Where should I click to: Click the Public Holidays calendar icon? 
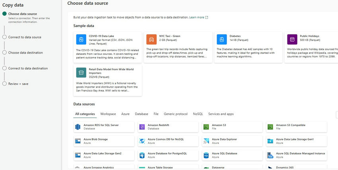[x=292, y=39]
